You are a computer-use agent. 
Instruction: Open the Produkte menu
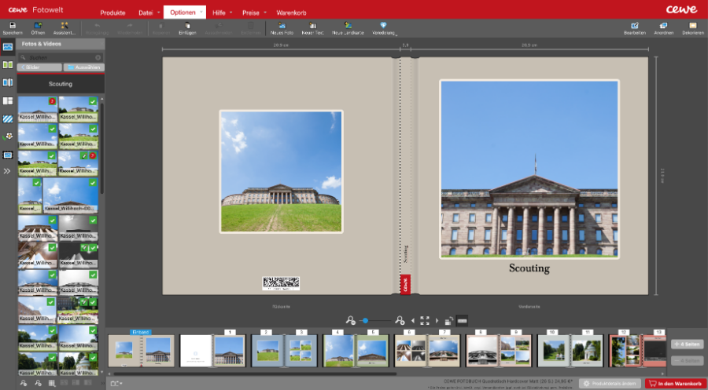[x=112, y=13]
